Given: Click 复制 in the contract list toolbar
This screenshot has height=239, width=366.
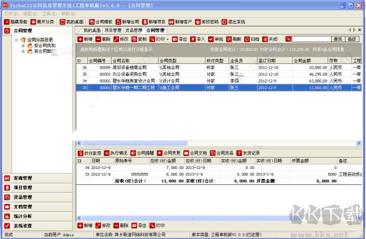Looking at the screenshot, I should [139, 39].
